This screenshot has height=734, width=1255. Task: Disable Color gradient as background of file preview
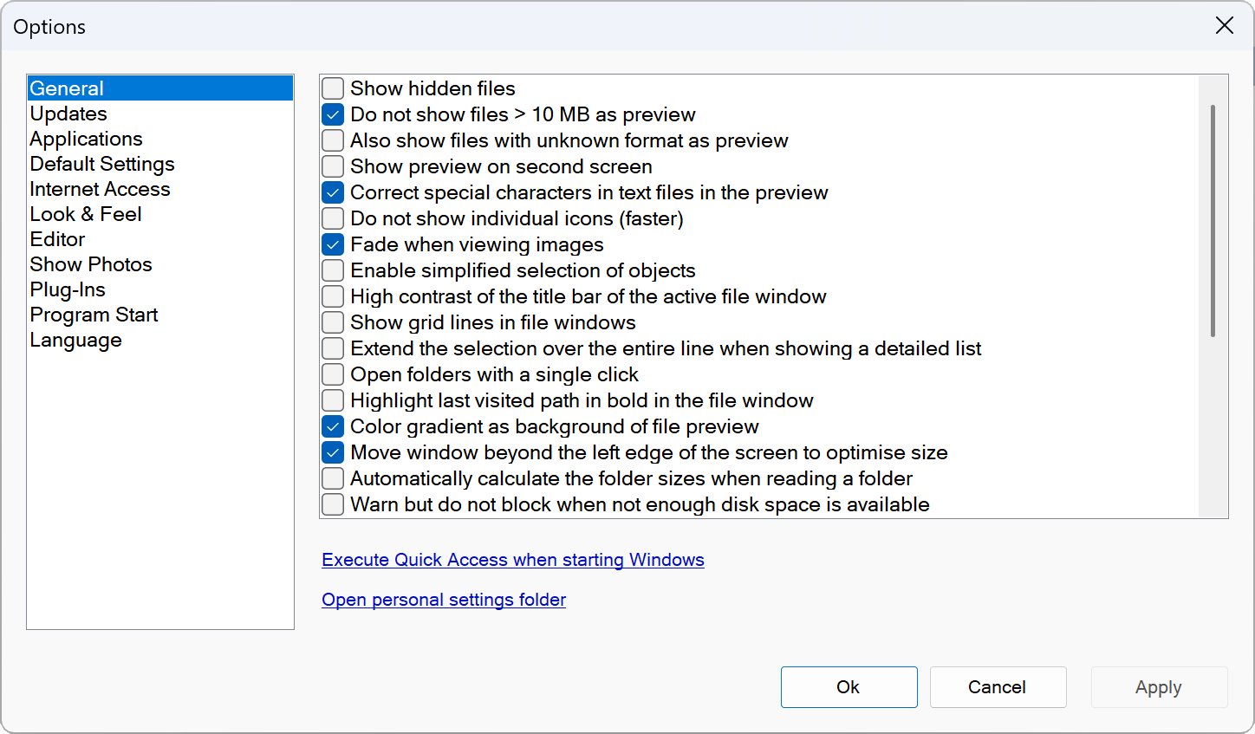click(x=333, y=426)
